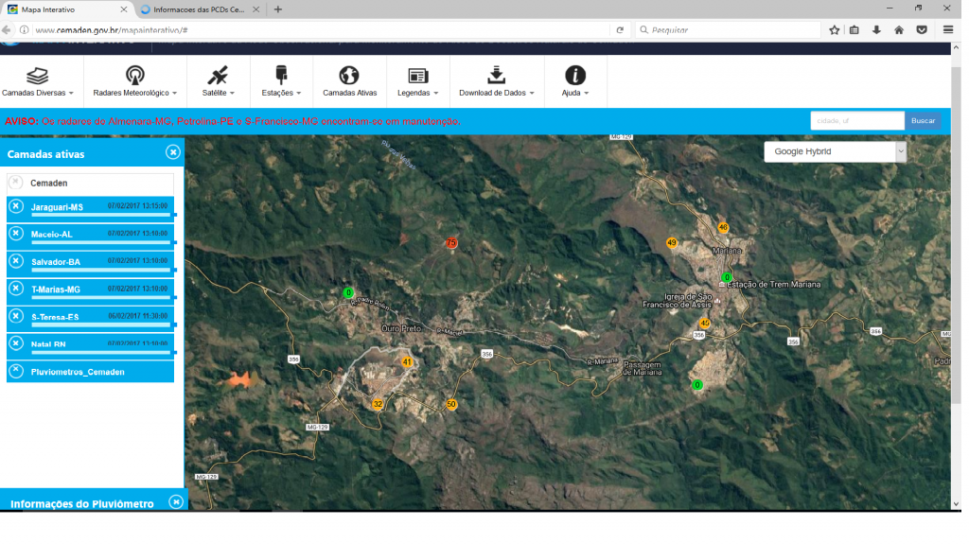Open the Download de Dados icon

tap(496, 75)
